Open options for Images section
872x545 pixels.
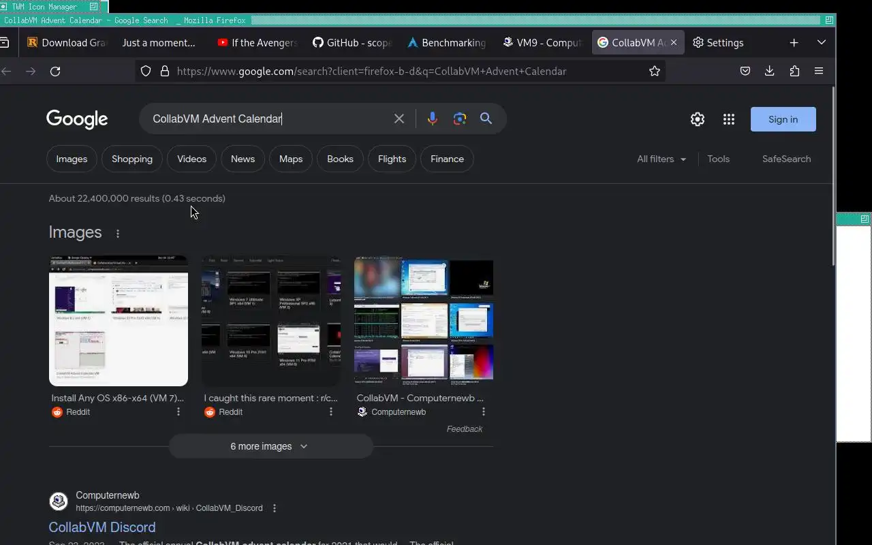(118, 234)
